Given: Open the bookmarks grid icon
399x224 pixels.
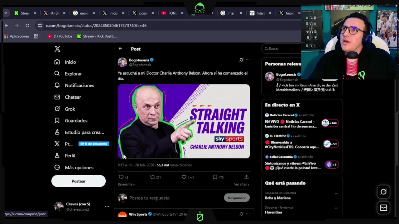Looking at the screenshot, I should (x=36, y=36).
